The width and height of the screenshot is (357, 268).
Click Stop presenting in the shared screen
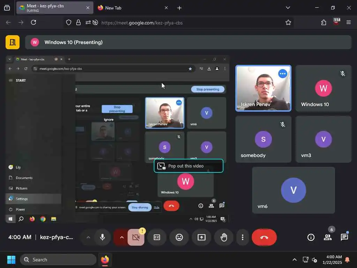click(208, 89)
